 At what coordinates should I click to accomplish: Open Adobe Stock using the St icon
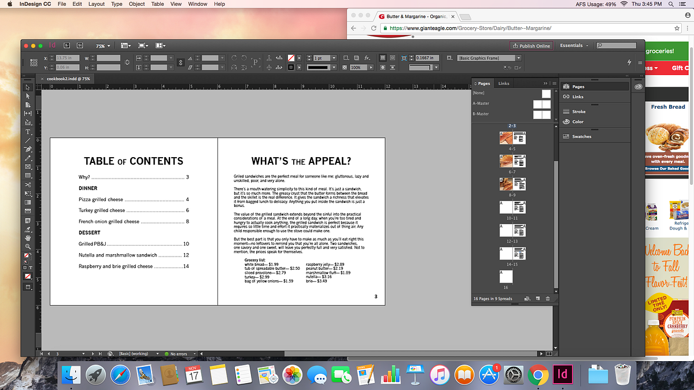80,46
